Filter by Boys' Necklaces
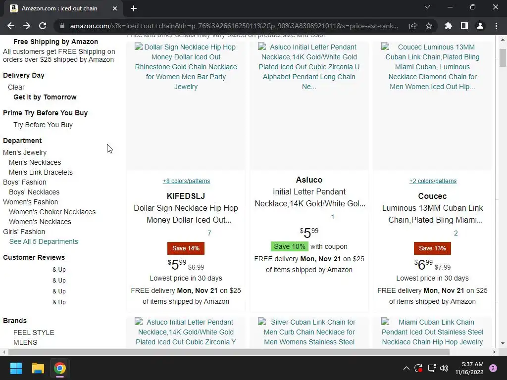507x380 pixels. pyautogui.click(x=34, y=192)
